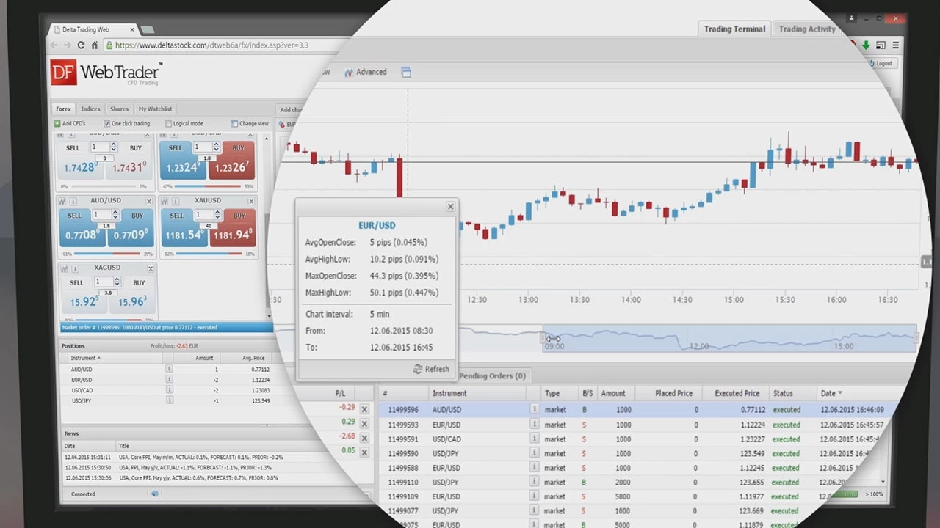Click left handle of chart range navigator
Image resolution: width=940 pixels, height=528 pixels.
(x=543, y=338)
